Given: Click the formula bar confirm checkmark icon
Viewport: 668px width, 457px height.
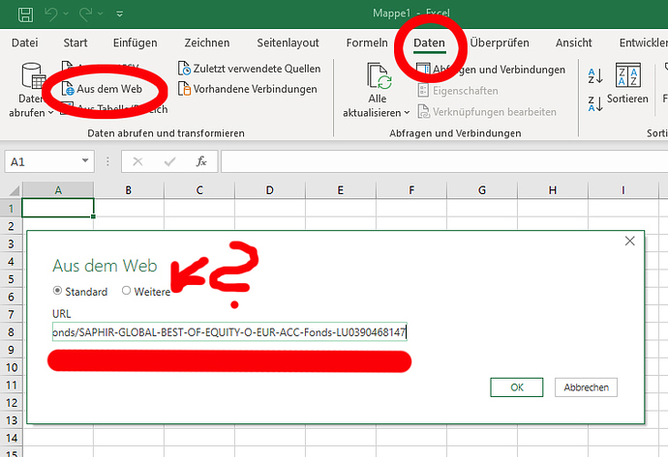Looking at the screenshot, I should [169, 161].
